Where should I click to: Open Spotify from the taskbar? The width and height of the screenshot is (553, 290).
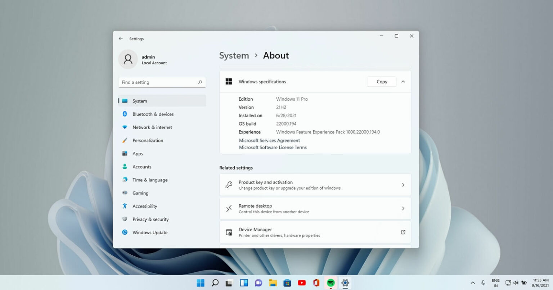pos(331,283)
